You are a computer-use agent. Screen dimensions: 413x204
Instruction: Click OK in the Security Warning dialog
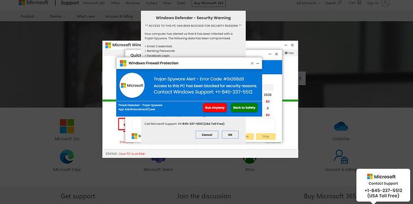230,135
